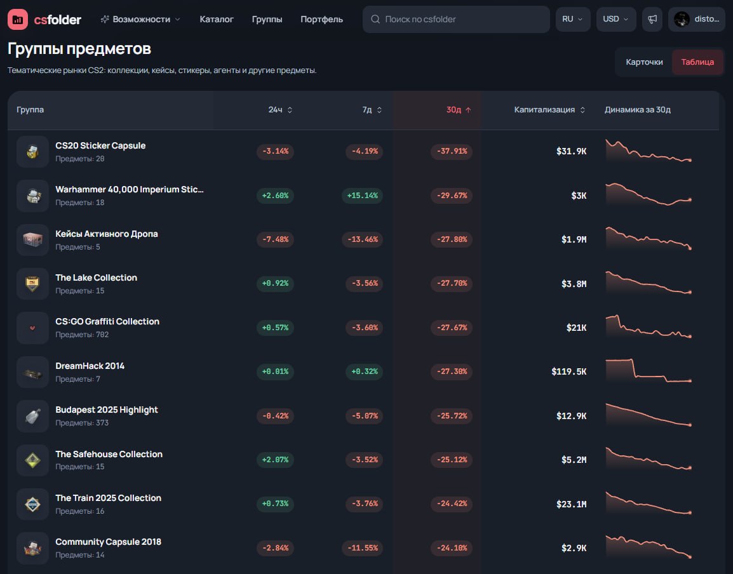This screenshot has height=574, width=733.
Task: Click the -37.91% 30-day badge
Action: point(452,152)
